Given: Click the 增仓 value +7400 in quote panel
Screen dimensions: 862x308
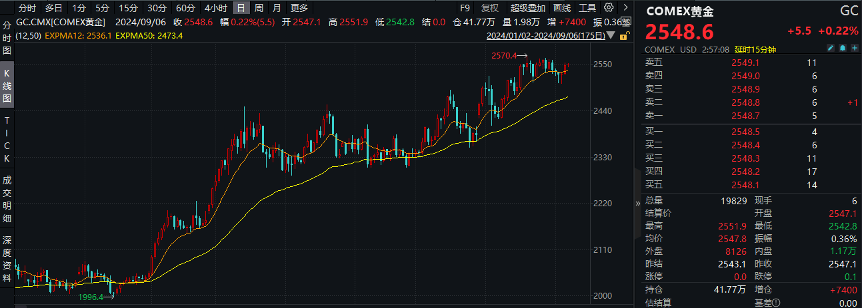Looking at the screenshot, I should (844, 289).
